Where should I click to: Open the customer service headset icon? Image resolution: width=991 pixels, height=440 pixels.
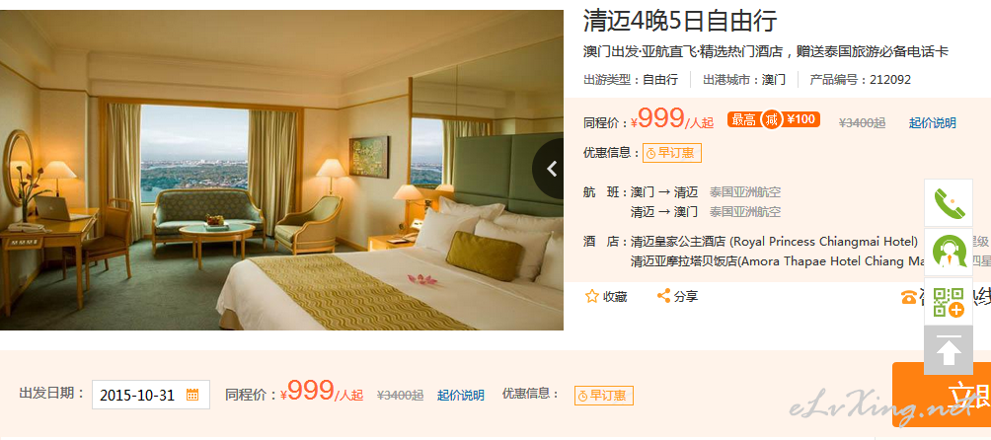pyautogui.click(x=949, y=252)
